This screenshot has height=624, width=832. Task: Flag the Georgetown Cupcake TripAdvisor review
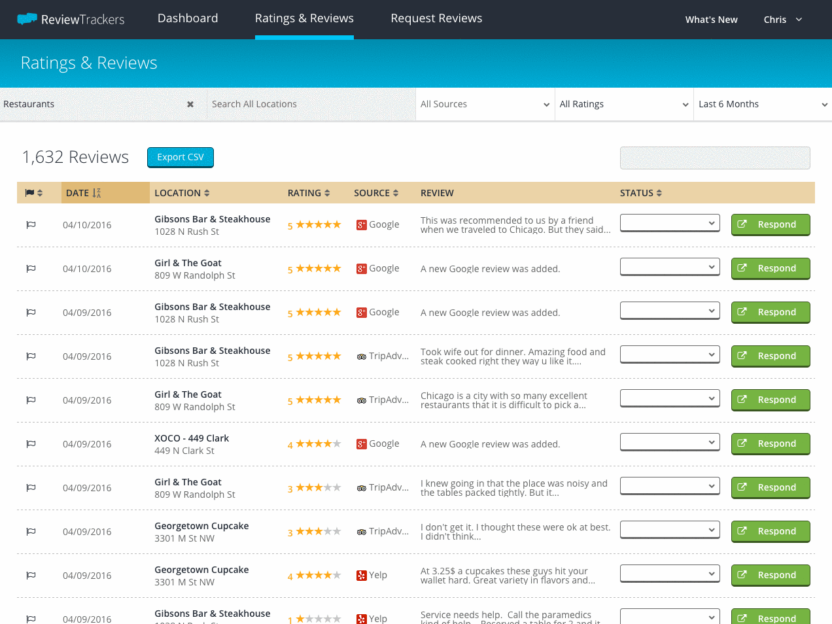point(31,531)
